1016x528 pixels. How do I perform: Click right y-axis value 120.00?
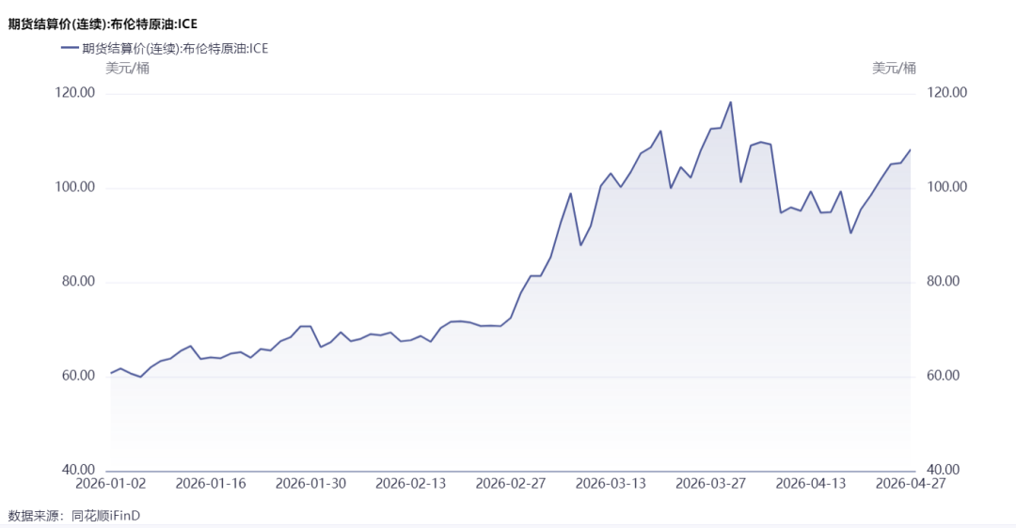pos(946,92)
